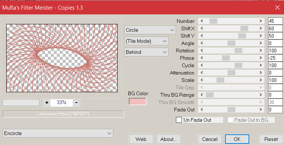
Task: Open the Behind order dropdown
Action: pos(146,52)
